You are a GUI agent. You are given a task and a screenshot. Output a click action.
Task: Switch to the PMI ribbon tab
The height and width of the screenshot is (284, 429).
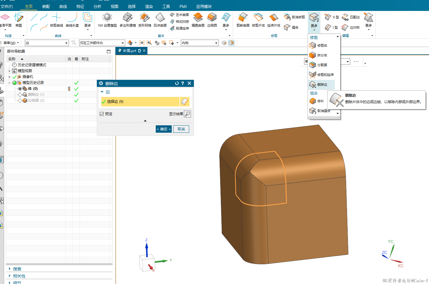click(x=183, y=7)
